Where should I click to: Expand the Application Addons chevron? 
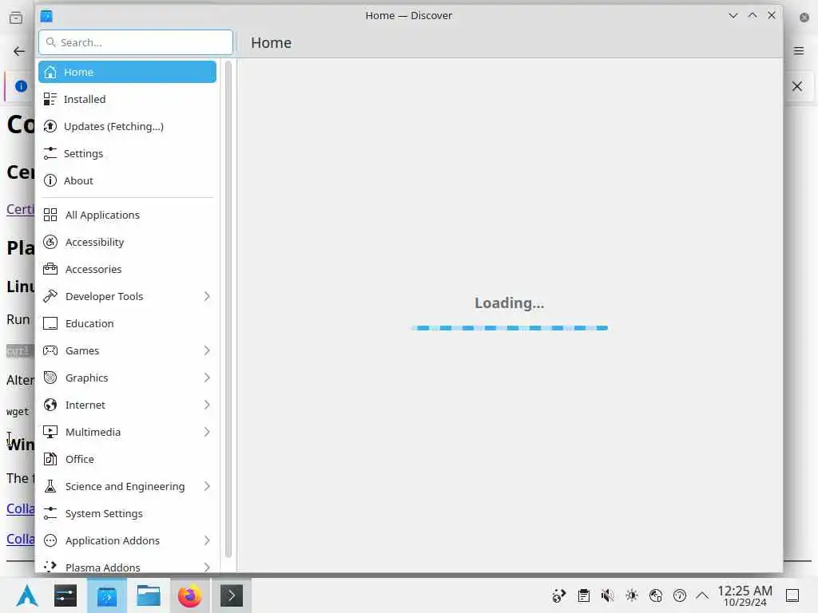pos(207,540)
